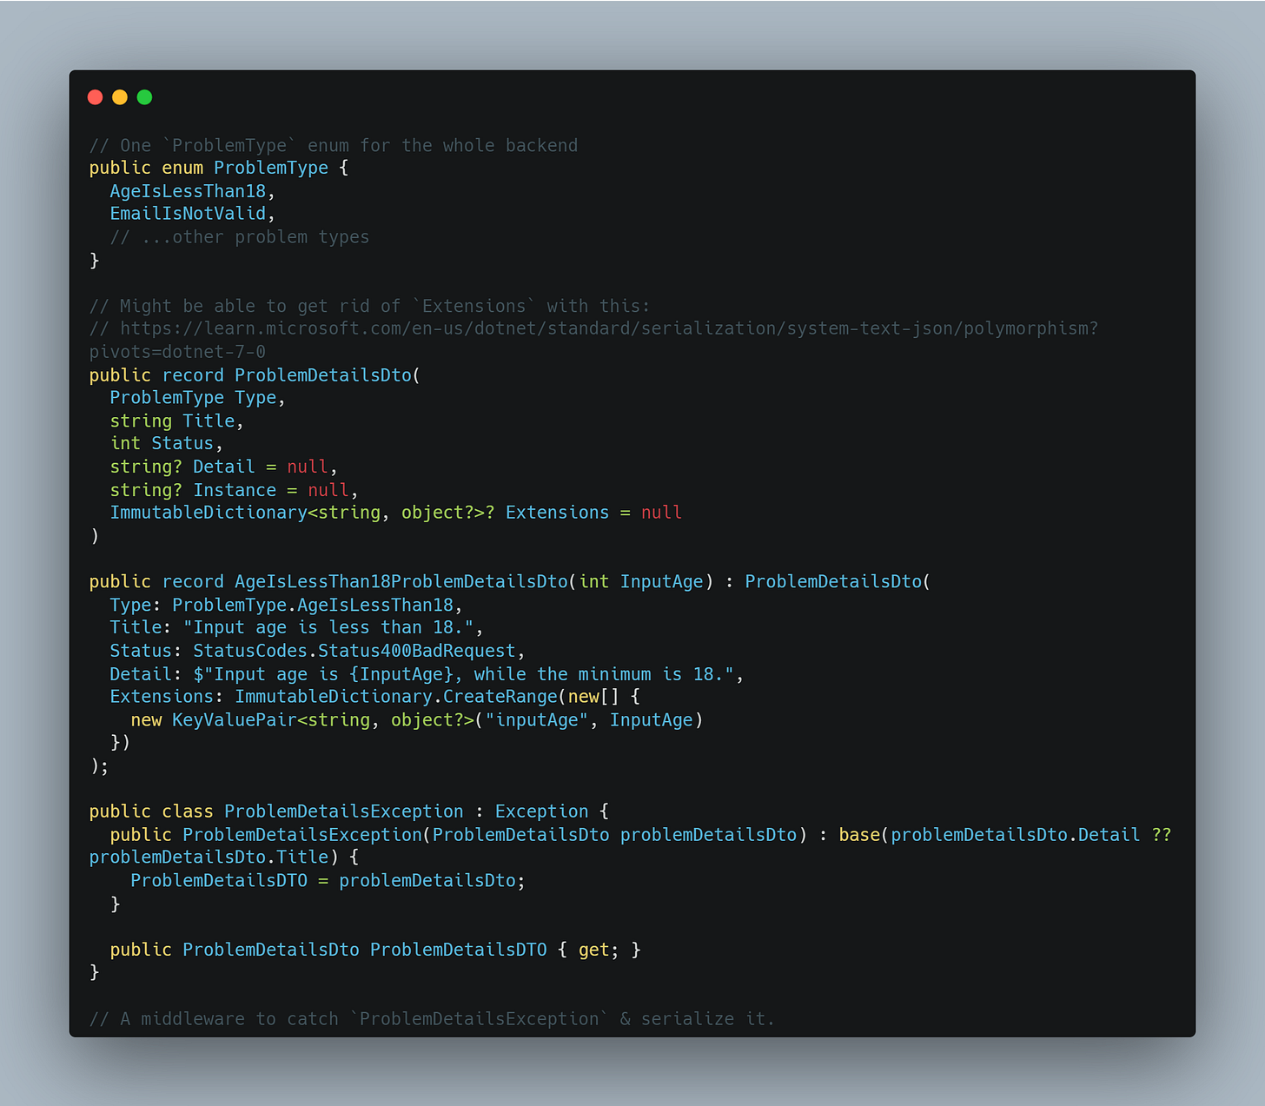Click the line "public class ProblemDetailsException : Exception {"
The image size is (1265, 1106).
pyautogui.click(x=349, y=811)
